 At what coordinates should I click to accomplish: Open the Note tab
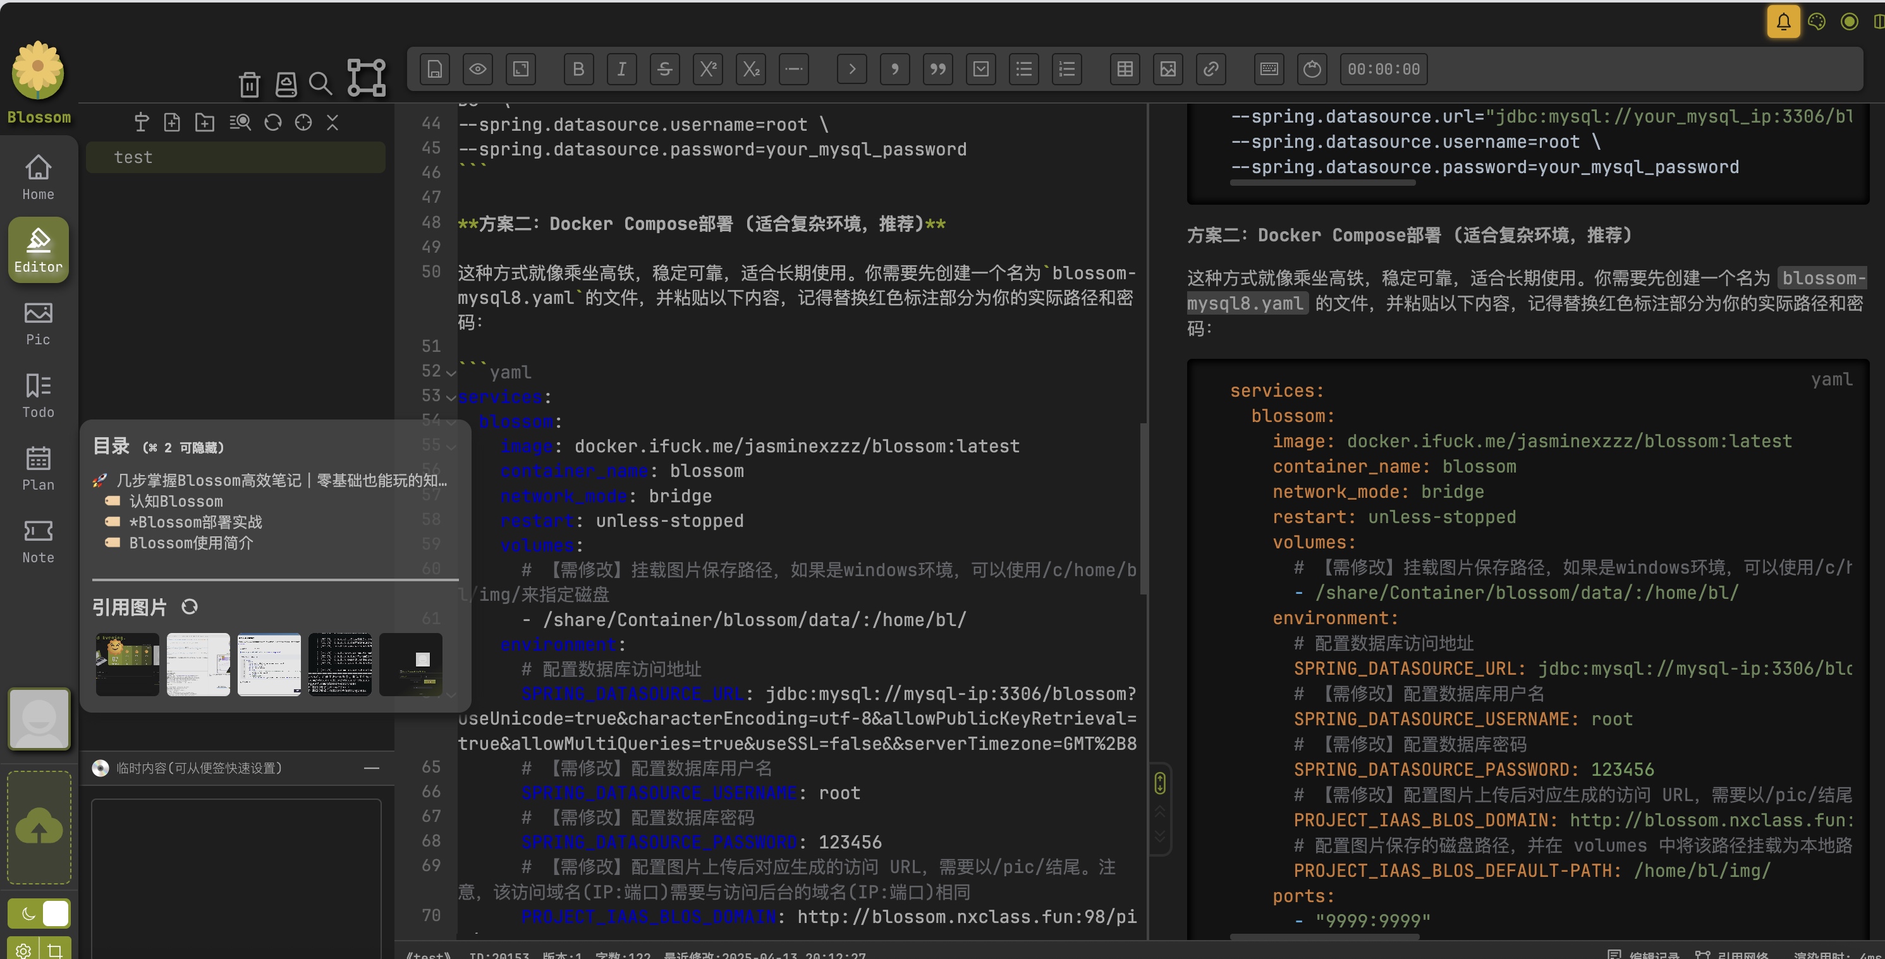(38, 541)
